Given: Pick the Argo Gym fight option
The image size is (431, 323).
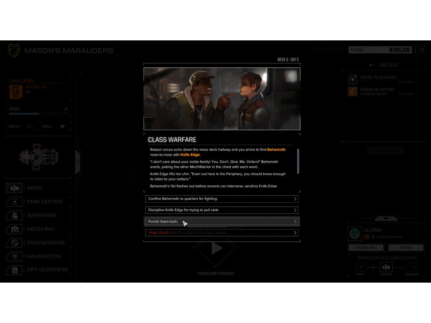Looking at the screenshot, I should pos(221,233).
